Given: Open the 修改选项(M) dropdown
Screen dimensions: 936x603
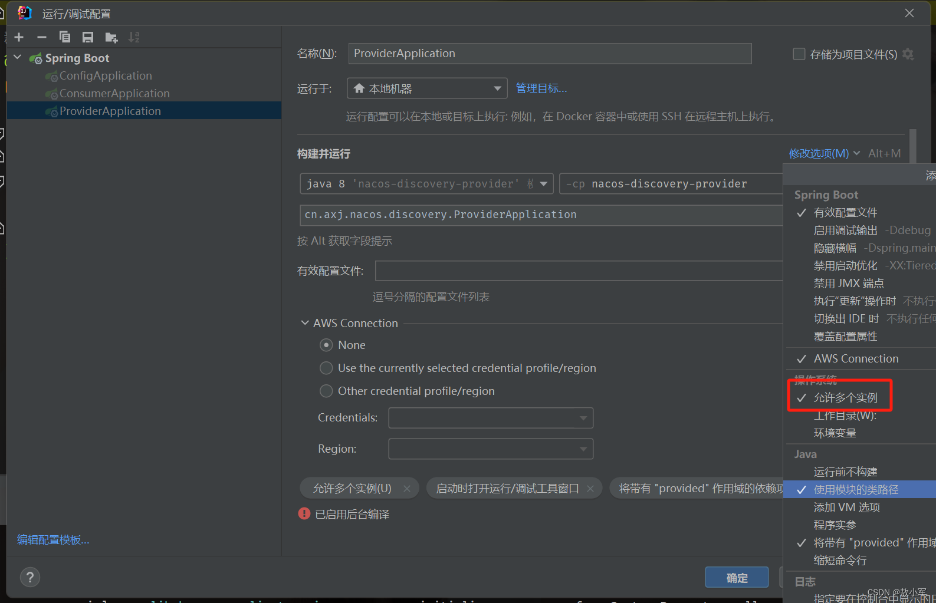Looking at the screenshot, I should [824, 153].
